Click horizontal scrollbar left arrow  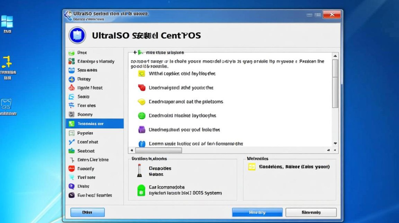[x=132, y=150]
